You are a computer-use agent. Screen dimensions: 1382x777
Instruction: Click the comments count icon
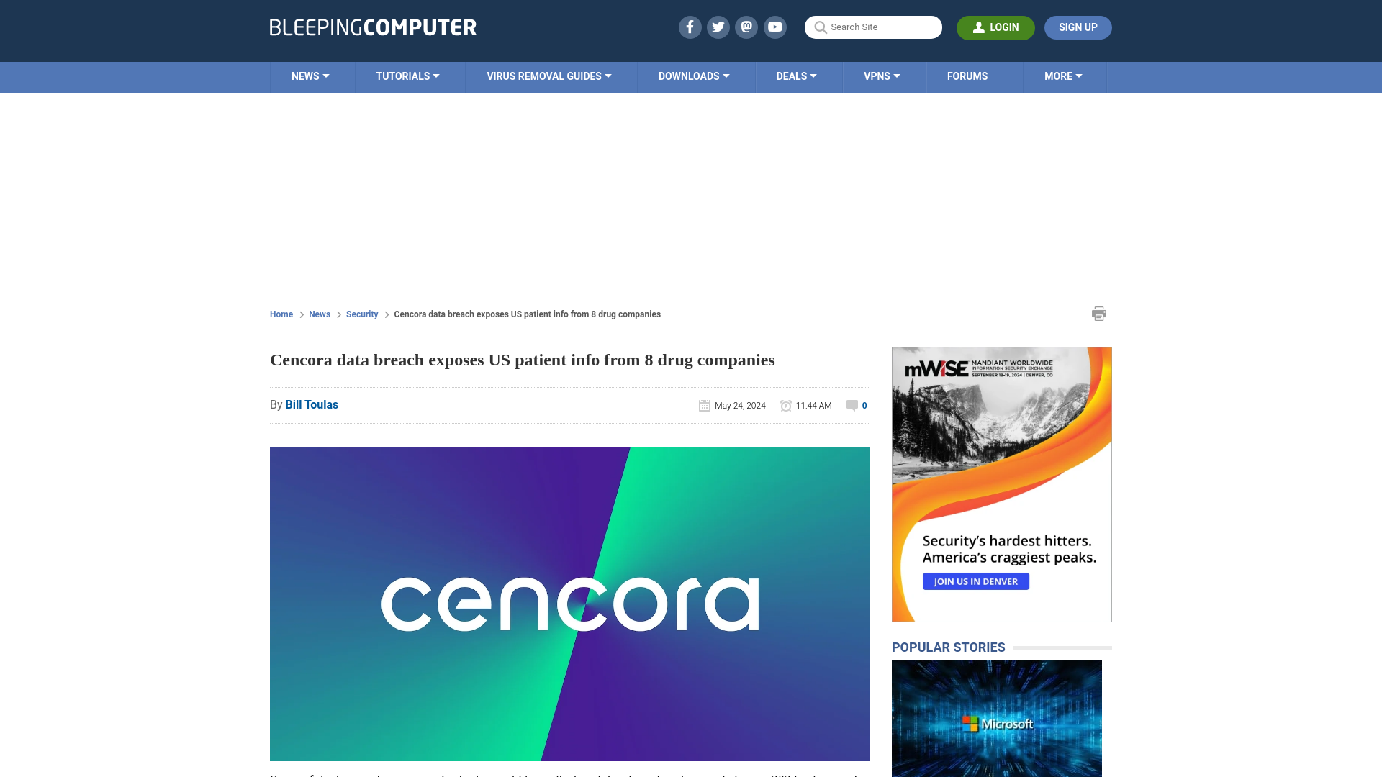[x=852, y=405]
